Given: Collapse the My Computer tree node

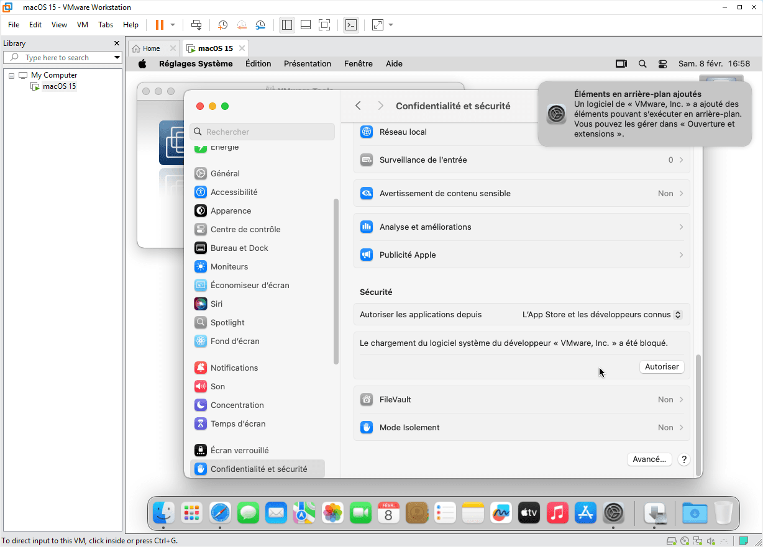Looking at the screenshot, I should pos(11,75).
